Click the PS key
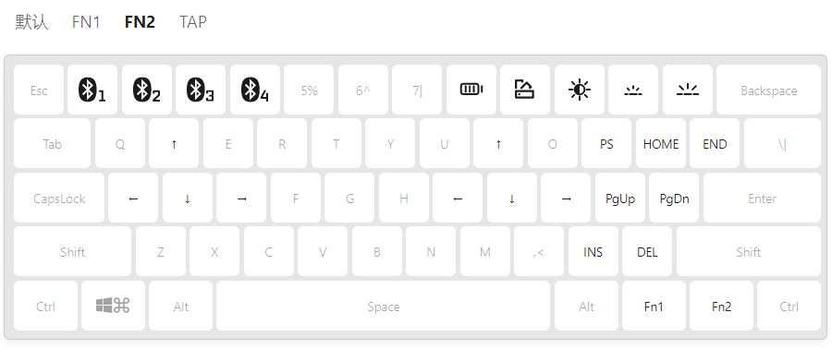This screenshot has width=832, height=349. pos(606,144)
